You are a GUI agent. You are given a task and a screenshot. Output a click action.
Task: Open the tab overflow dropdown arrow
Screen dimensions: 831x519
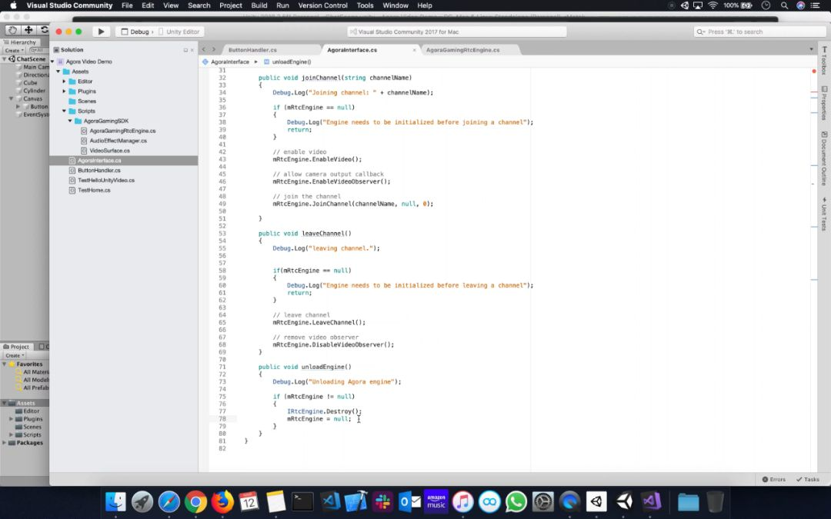[x=811, y=49]
